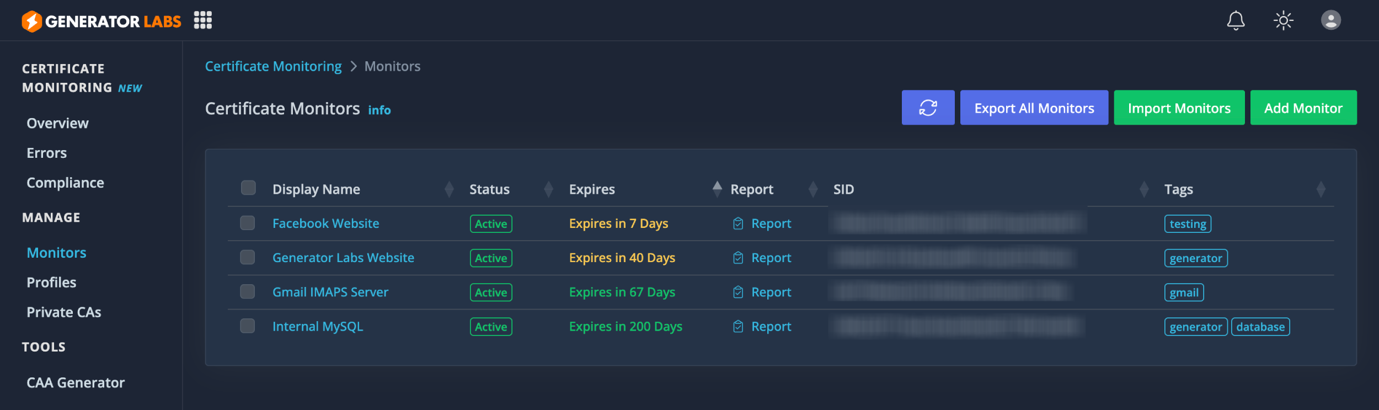
Task: Open the info link beside Certificate Monitors
Action: pos(380,110)
